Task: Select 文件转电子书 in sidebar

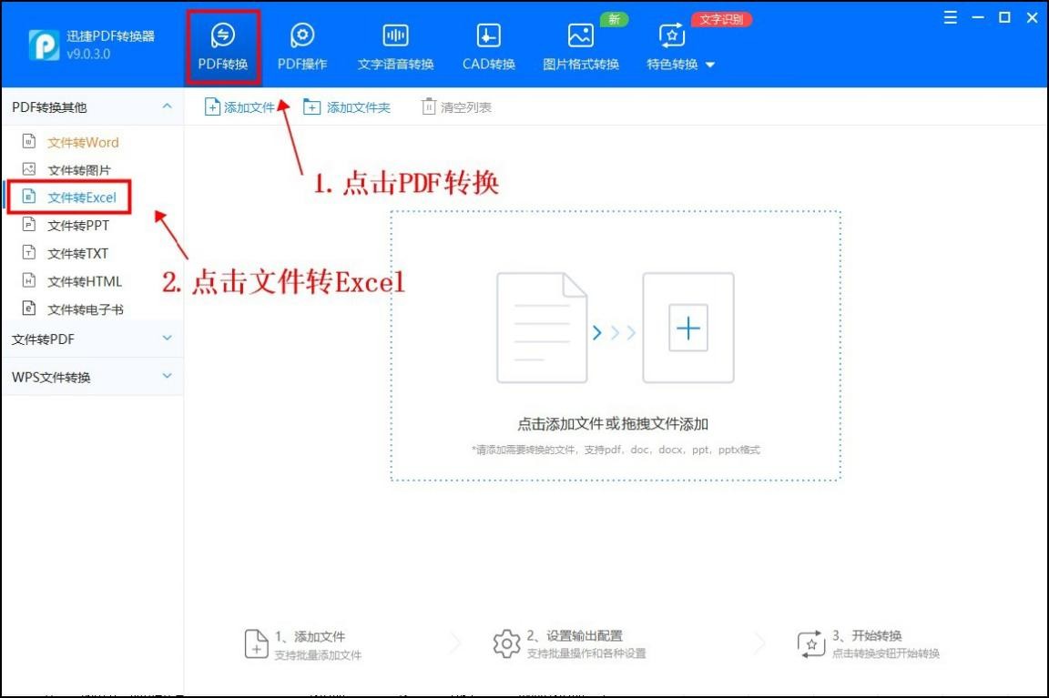Action: [x=85, y=309]
